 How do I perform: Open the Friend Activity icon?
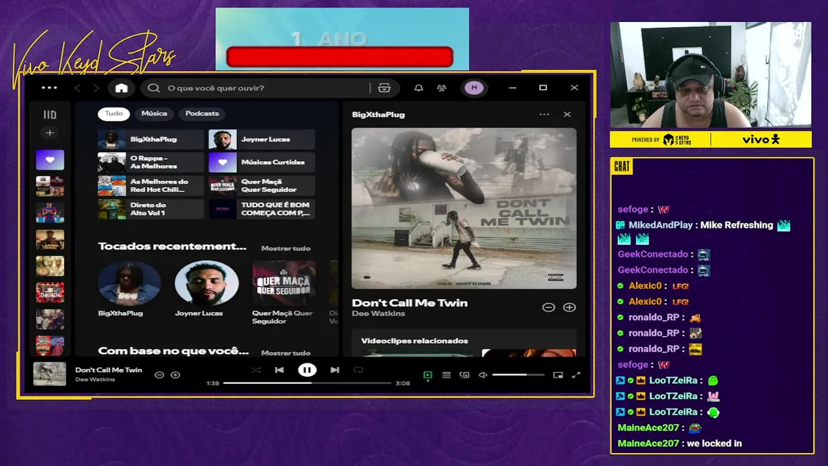tap(442, 88)
